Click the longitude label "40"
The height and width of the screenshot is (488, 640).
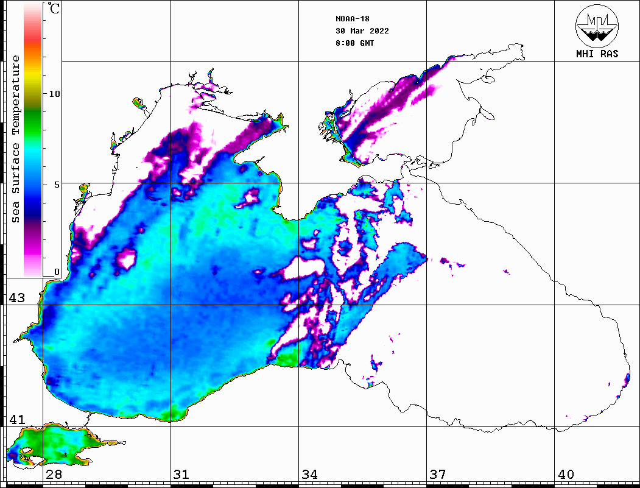click(566, 475)
